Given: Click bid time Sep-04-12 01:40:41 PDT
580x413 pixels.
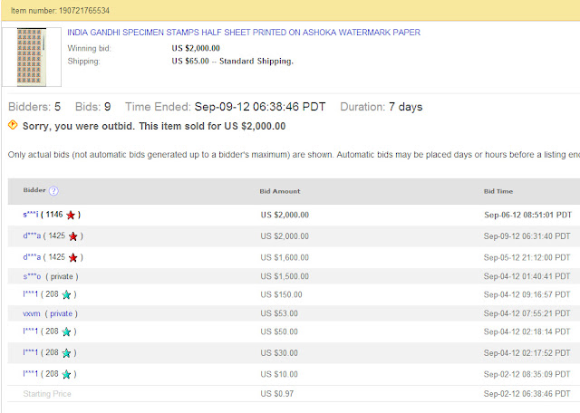Looking at the screenshot, I should (527, 276).
